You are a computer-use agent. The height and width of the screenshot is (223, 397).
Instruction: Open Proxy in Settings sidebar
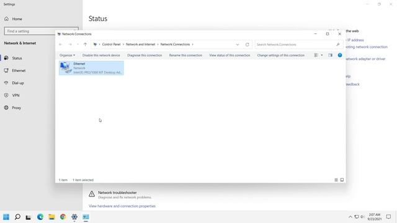[x=16, y=108]
